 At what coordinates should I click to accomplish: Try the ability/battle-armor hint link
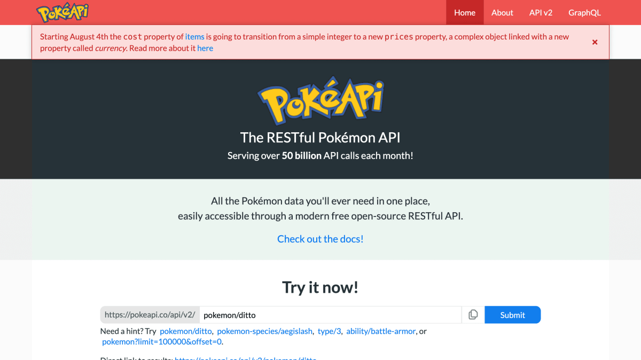pyautogui.click(x=381, y=331)
